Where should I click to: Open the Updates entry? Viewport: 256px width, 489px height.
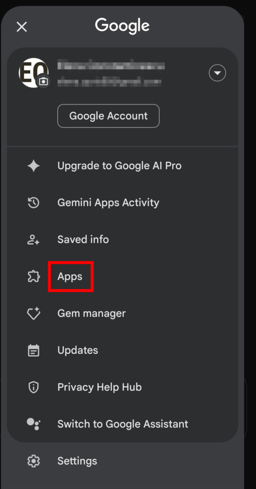[x=78, y=350]
